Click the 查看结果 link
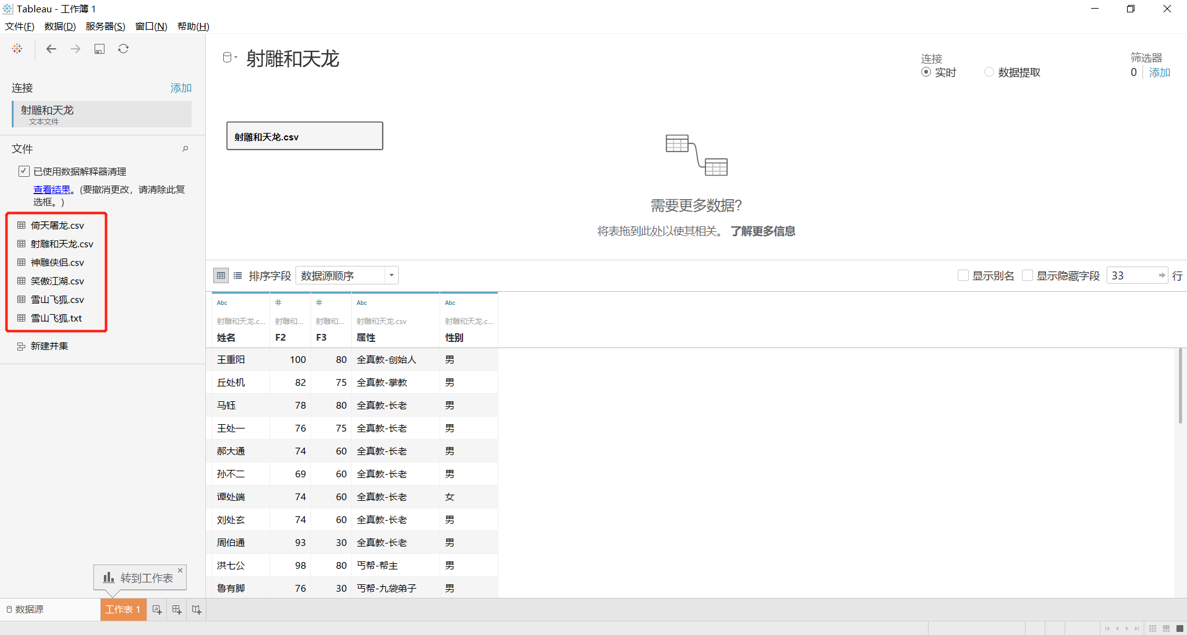Viewport: 1187px width, 635px height. (52, 190)
